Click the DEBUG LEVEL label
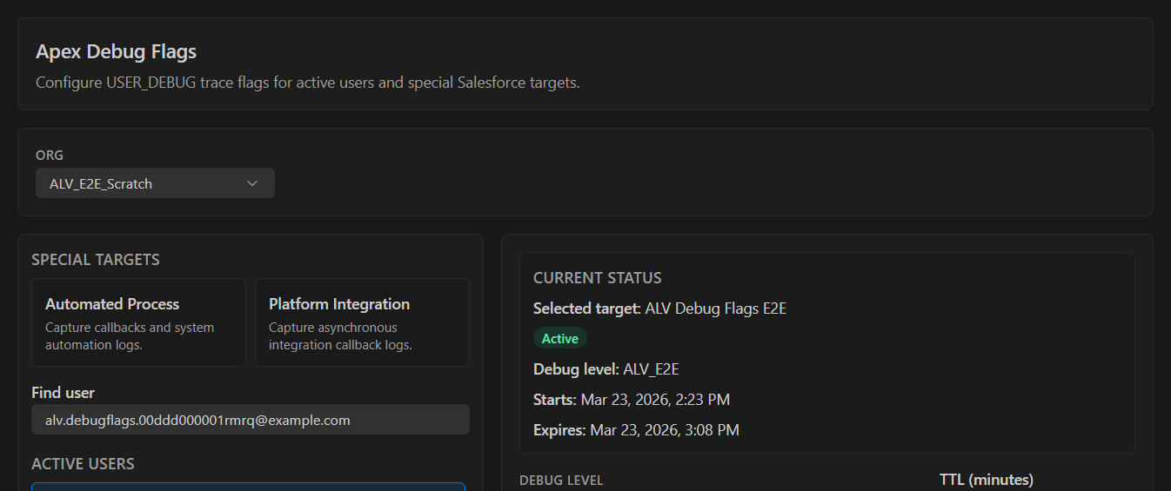 pos(561,481)
